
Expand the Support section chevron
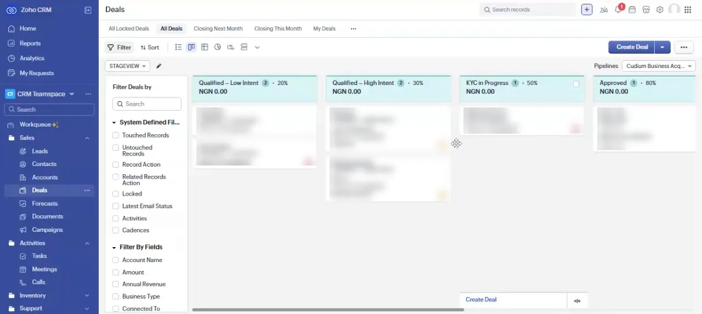coord(87,309)
